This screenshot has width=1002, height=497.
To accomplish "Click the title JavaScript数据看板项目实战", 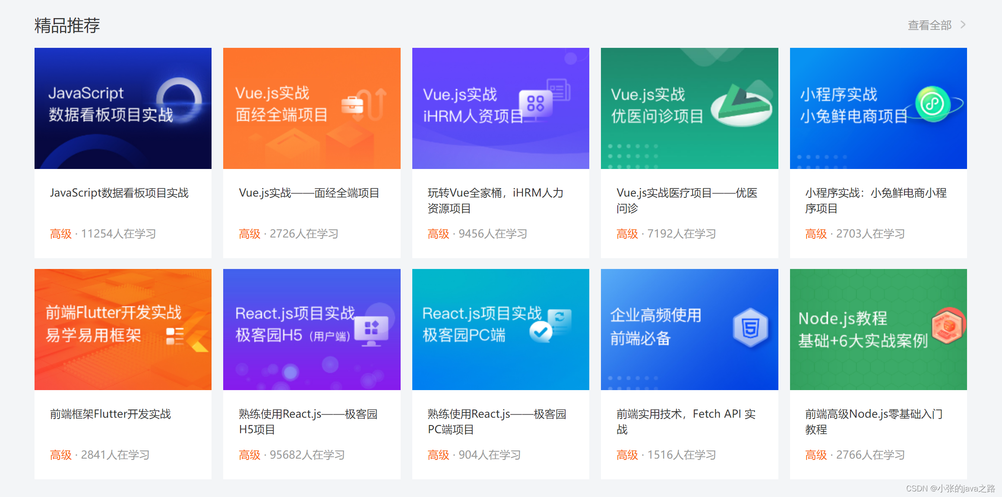I will (x=119, y=193).
